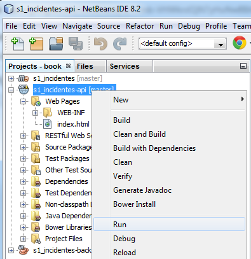Screen dimensions: 251x259
Task: Click the Bower Libraries folder icon
Action: click(x=36, y=227)
